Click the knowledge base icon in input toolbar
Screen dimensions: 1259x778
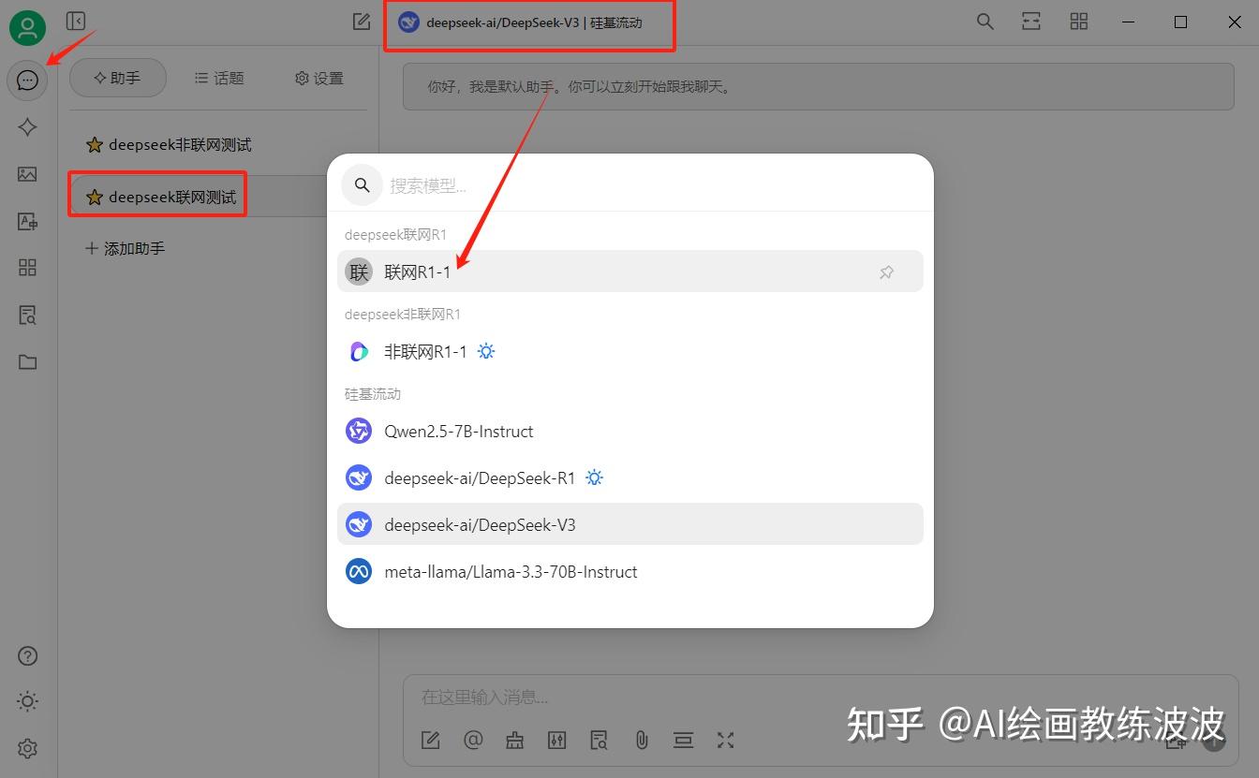pos(599,741)
